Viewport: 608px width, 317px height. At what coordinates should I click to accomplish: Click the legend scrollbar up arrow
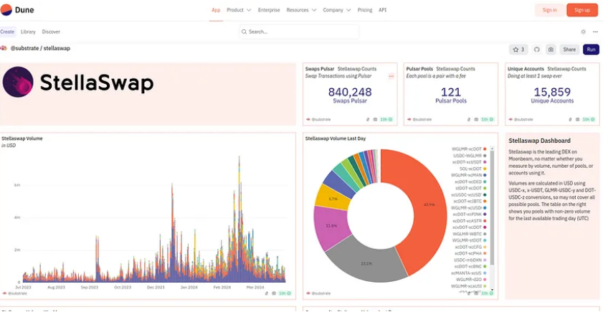pos(492,148)
